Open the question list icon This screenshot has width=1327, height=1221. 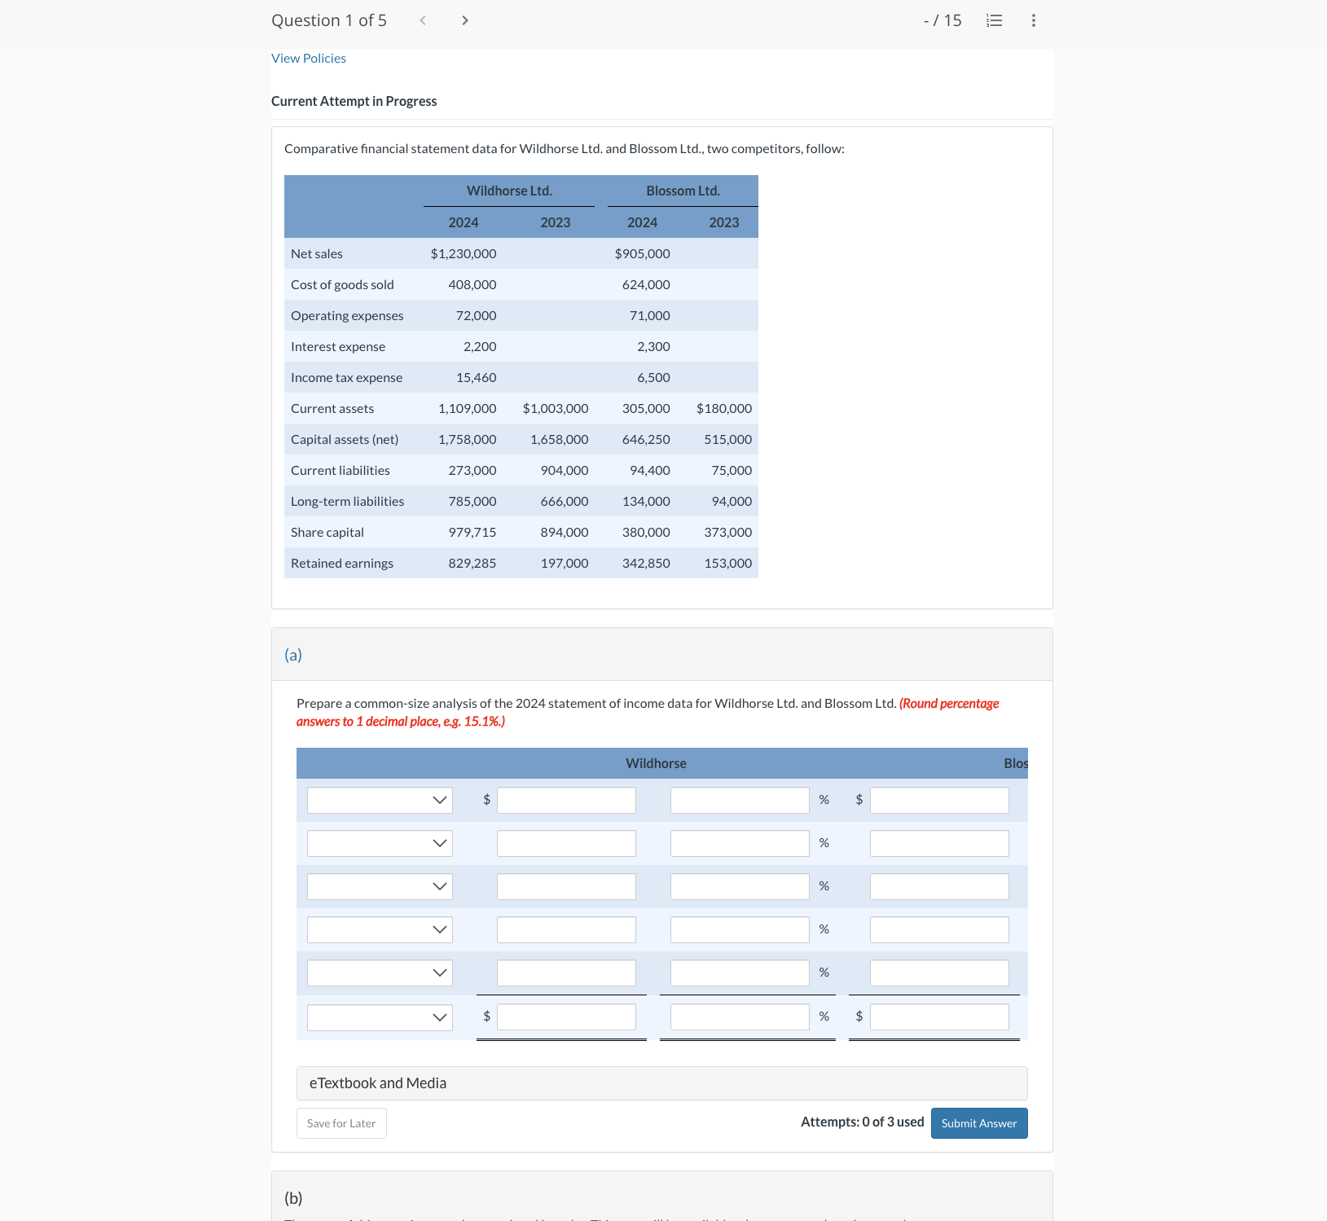click(994, 20)
